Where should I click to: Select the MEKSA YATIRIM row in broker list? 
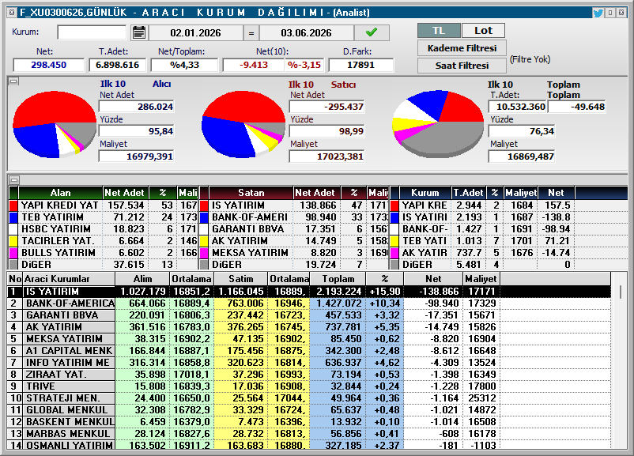[x=308, y=339]
